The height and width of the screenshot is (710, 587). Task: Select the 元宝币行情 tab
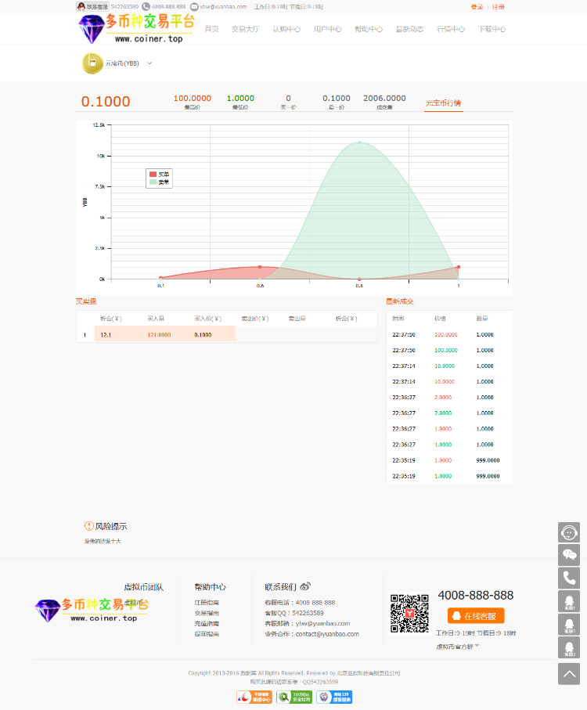pyautogui.click(x=443, y=103)
